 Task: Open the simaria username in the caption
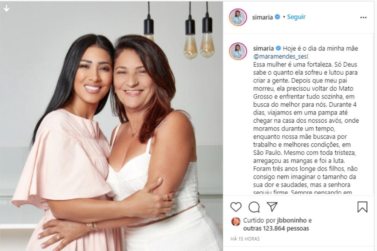click(x=263, y=48)
